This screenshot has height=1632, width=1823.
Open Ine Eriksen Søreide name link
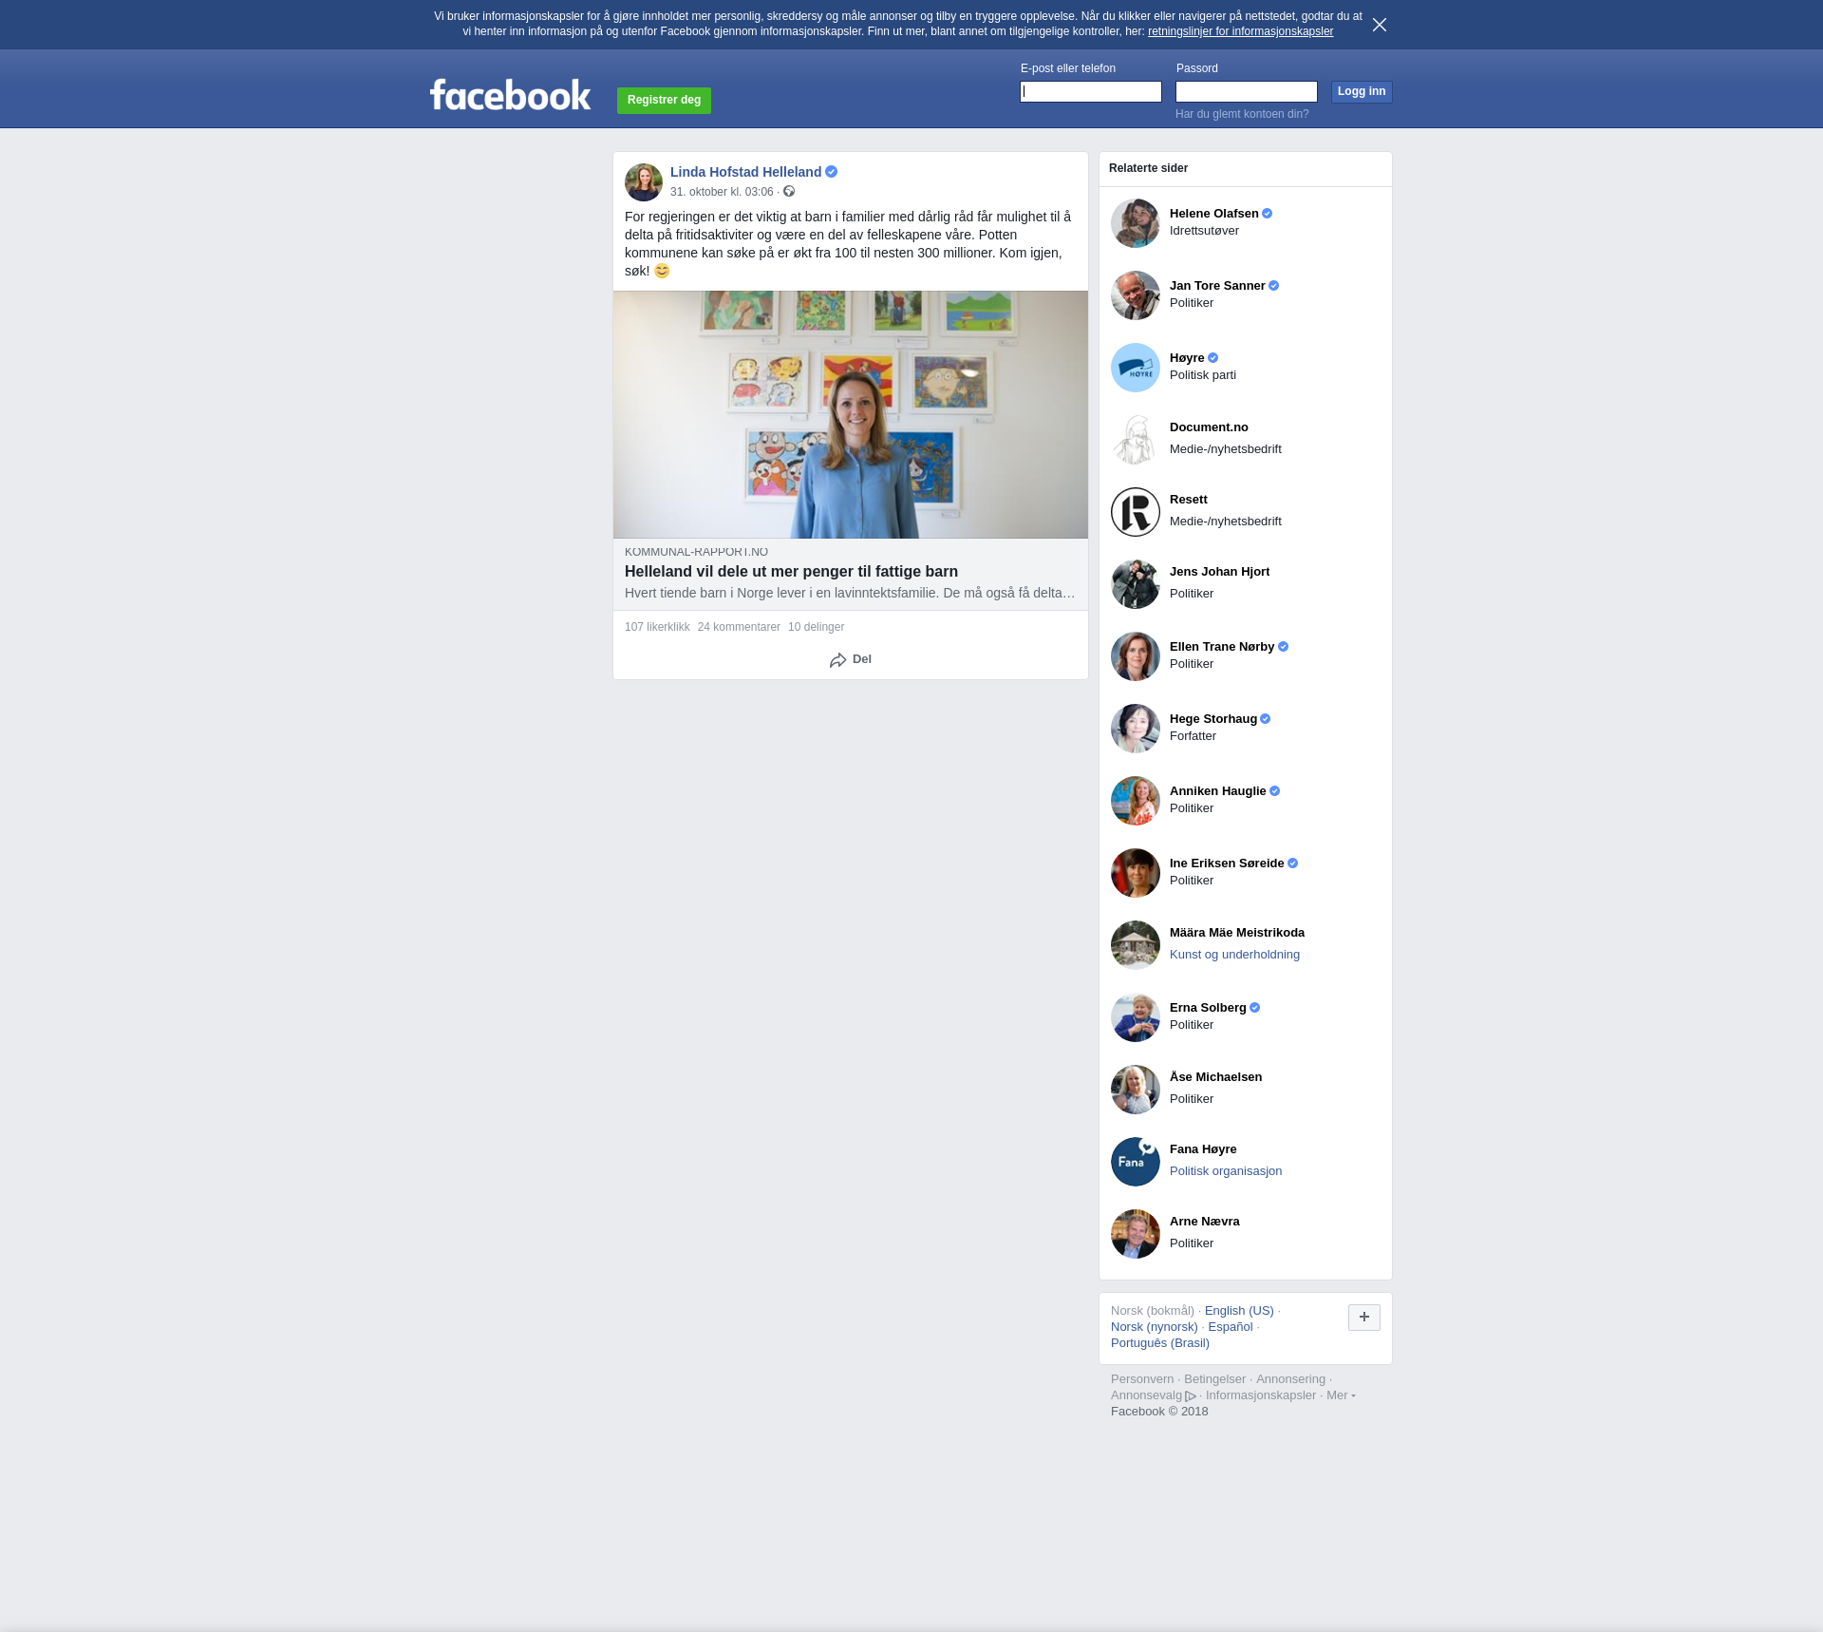pyautogui.click(x=1227, y=863)
